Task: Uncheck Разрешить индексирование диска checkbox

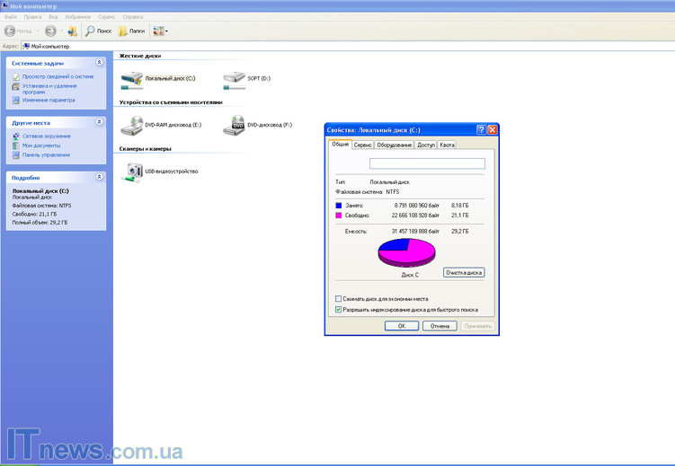Action: 338,310
